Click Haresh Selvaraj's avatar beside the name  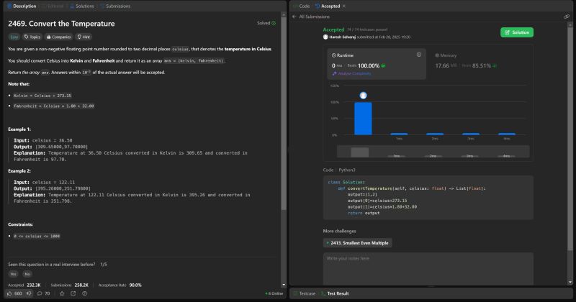(325, 37)
